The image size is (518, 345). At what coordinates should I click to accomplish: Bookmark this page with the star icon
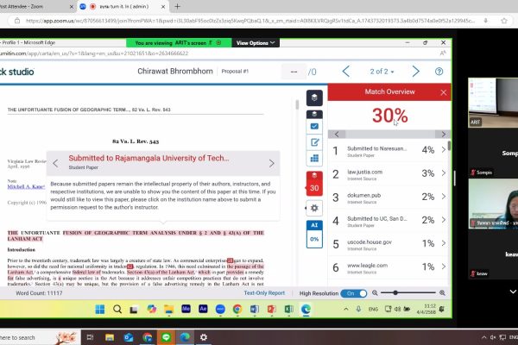click(x=504, y=21)
